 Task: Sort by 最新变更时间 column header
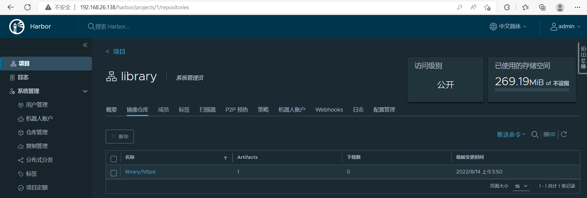[x=470, y=157]
